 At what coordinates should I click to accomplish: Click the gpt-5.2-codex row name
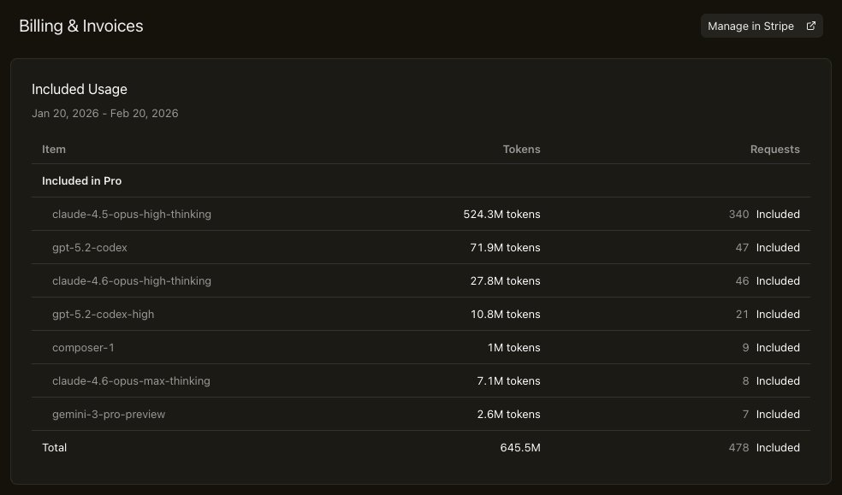point(90,247)
